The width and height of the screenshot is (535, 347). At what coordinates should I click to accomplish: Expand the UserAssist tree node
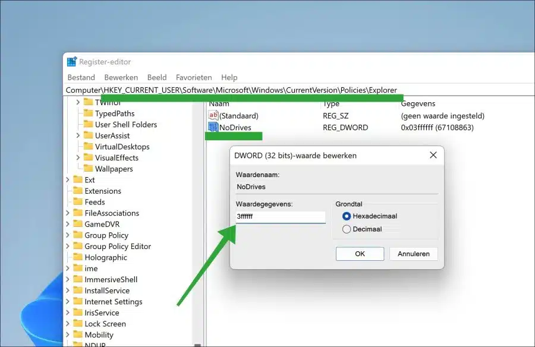[x=78, y=135]
